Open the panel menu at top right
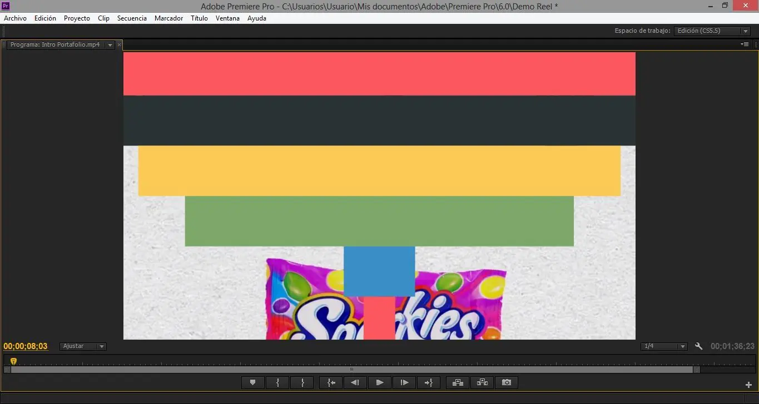Screen dimensions: 759x404 pyautogui.click(x=745, y=44)
